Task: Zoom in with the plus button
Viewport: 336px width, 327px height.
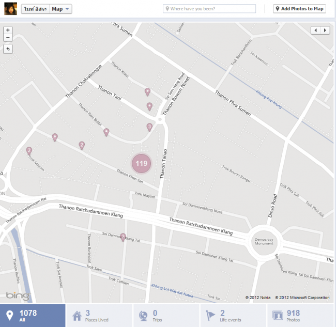Action: (8, 30)
